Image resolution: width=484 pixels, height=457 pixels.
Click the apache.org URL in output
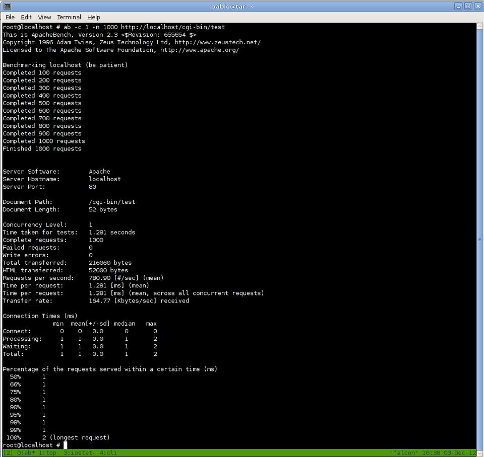[x=200, y=50]
